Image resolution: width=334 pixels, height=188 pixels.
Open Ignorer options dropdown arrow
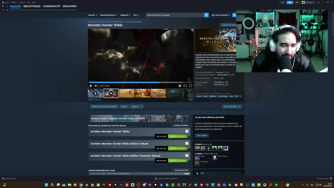[x=142, y=107]
